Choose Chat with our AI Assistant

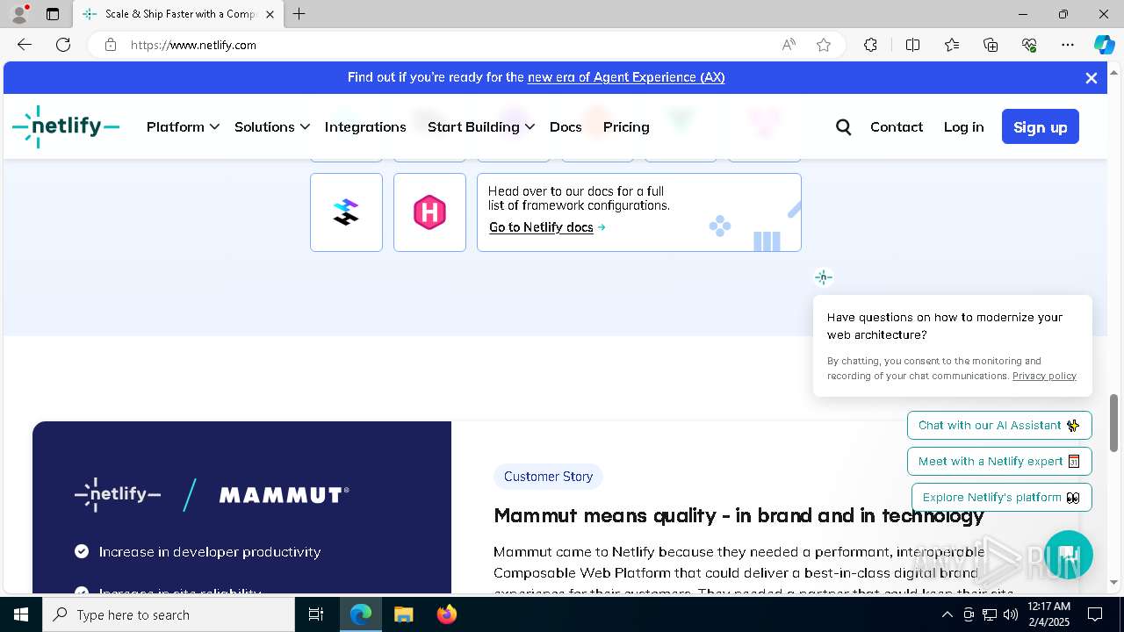tap(999, 425)
